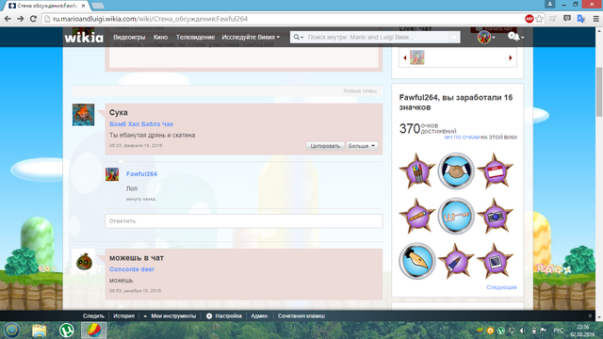The height and width of the screenshot is (339, 603).
Task: Click the AdBlock extension icon
Action: (530, 19)
